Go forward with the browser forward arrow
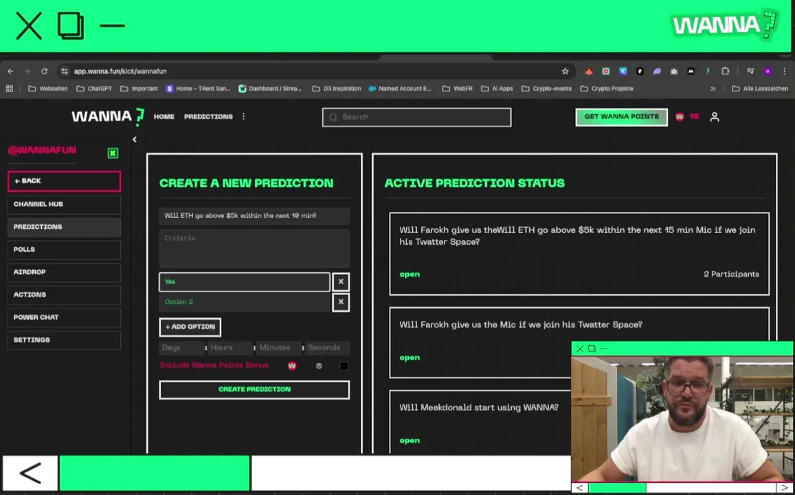Viewport: 795px width, 495px height. pyautogui.click(x=27, y=71)
